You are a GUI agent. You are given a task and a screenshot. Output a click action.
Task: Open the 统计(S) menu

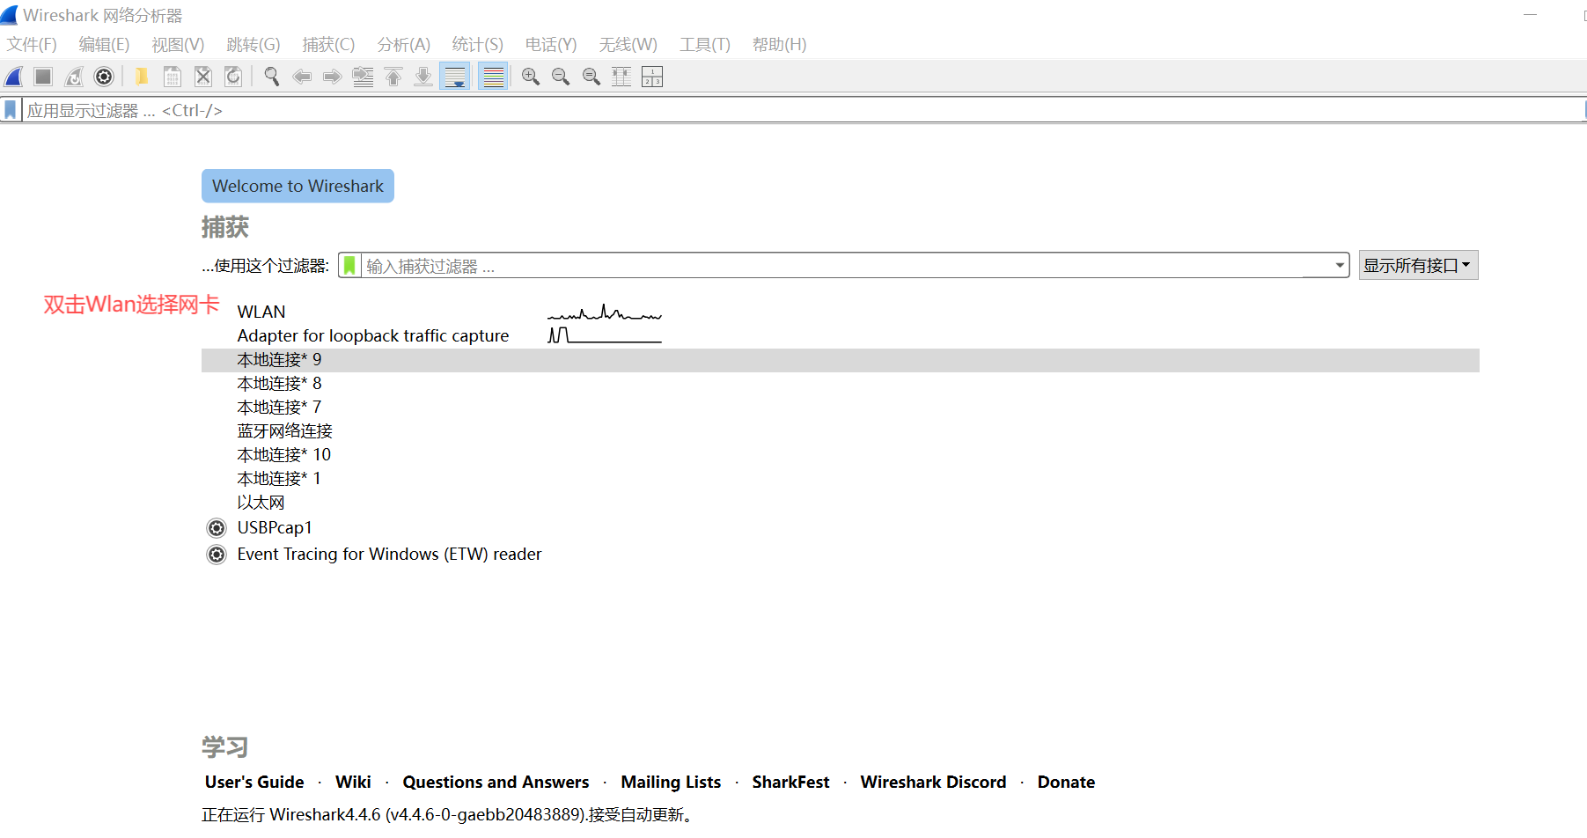point(478,44)
